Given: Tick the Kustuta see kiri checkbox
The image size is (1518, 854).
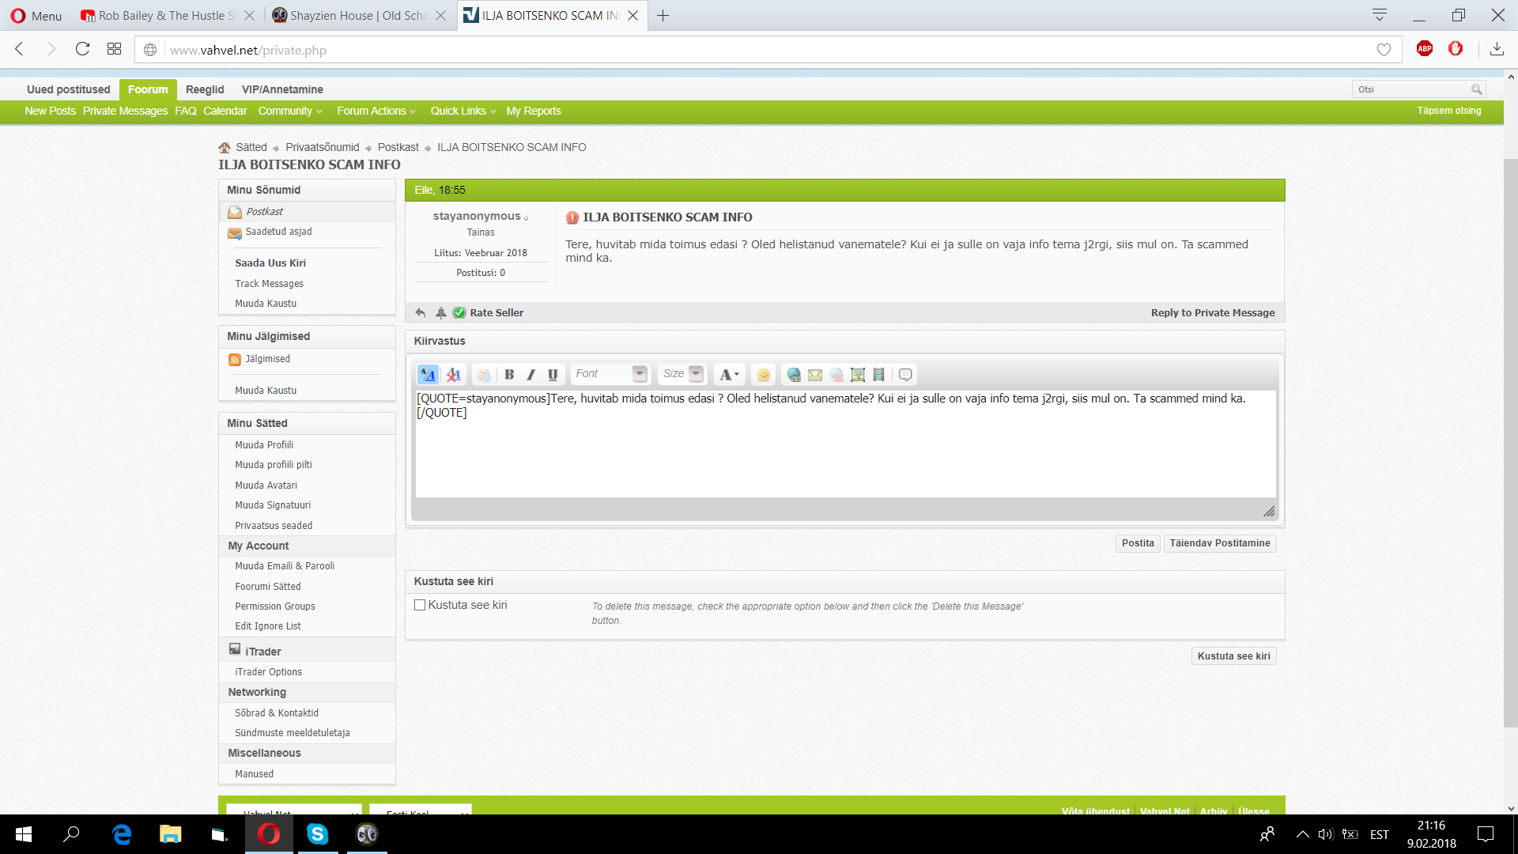Looking at the screenshot, I should click(420, 605).
